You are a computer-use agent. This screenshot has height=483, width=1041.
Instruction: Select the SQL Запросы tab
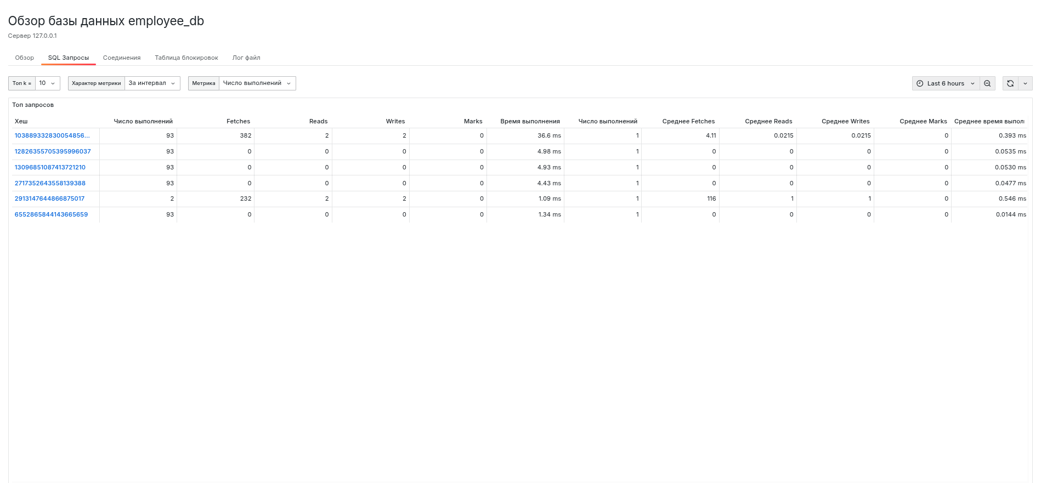[x=69, y=58]
